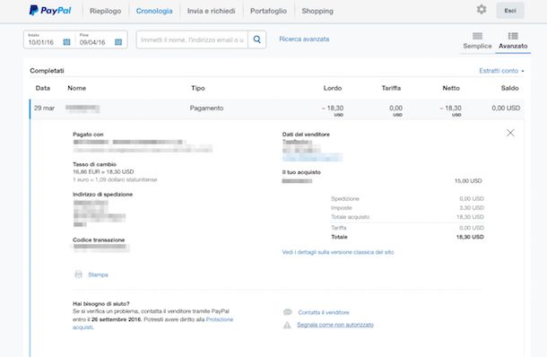The height and width of the screenshot is (357, 547).
Task: Click the search magnifier button
Action: click(x=256, y=39)
